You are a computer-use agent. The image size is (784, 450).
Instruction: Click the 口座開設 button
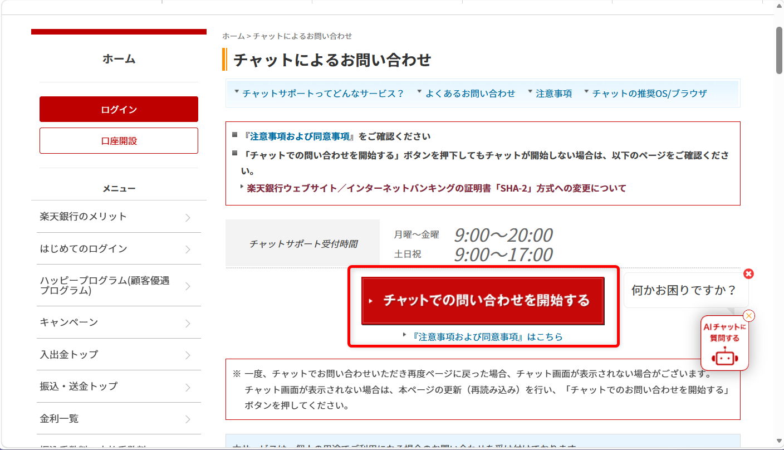119,141
